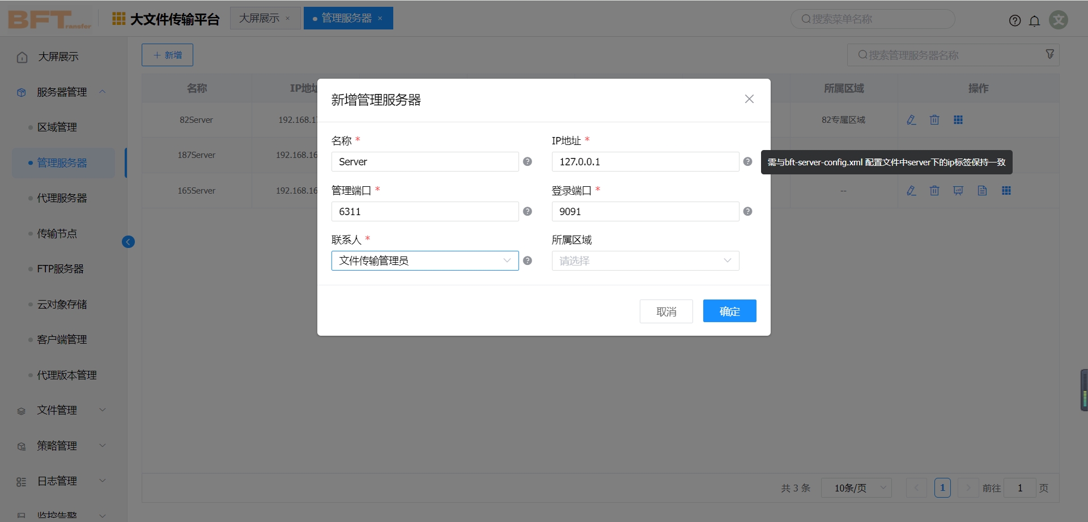Click the 取消 button
1088x522 pixels.
pyautogui.click(x=666, y=312)
